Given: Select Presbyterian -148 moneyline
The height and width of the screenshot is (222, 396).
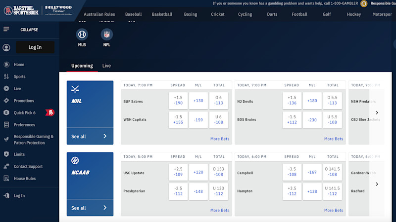Looking at the screenshot, I should pos(198,191).
